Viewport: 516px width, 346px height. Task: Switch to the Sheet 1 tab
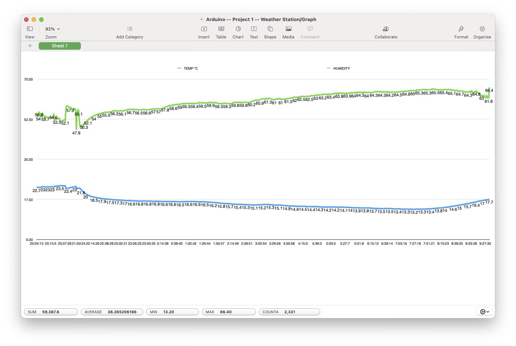(60, 46)
